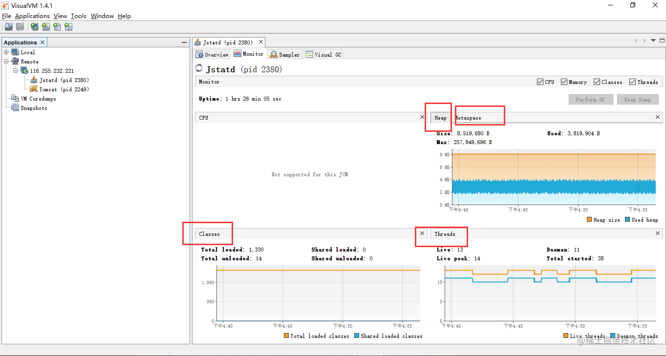666x356 pixels.
Task: Click the Live threads legend swatch
Action: tap(566, 335)
